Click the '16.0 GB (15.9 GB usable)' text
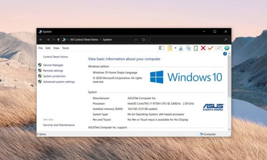The image size is (267, 160). pos(143,109)
